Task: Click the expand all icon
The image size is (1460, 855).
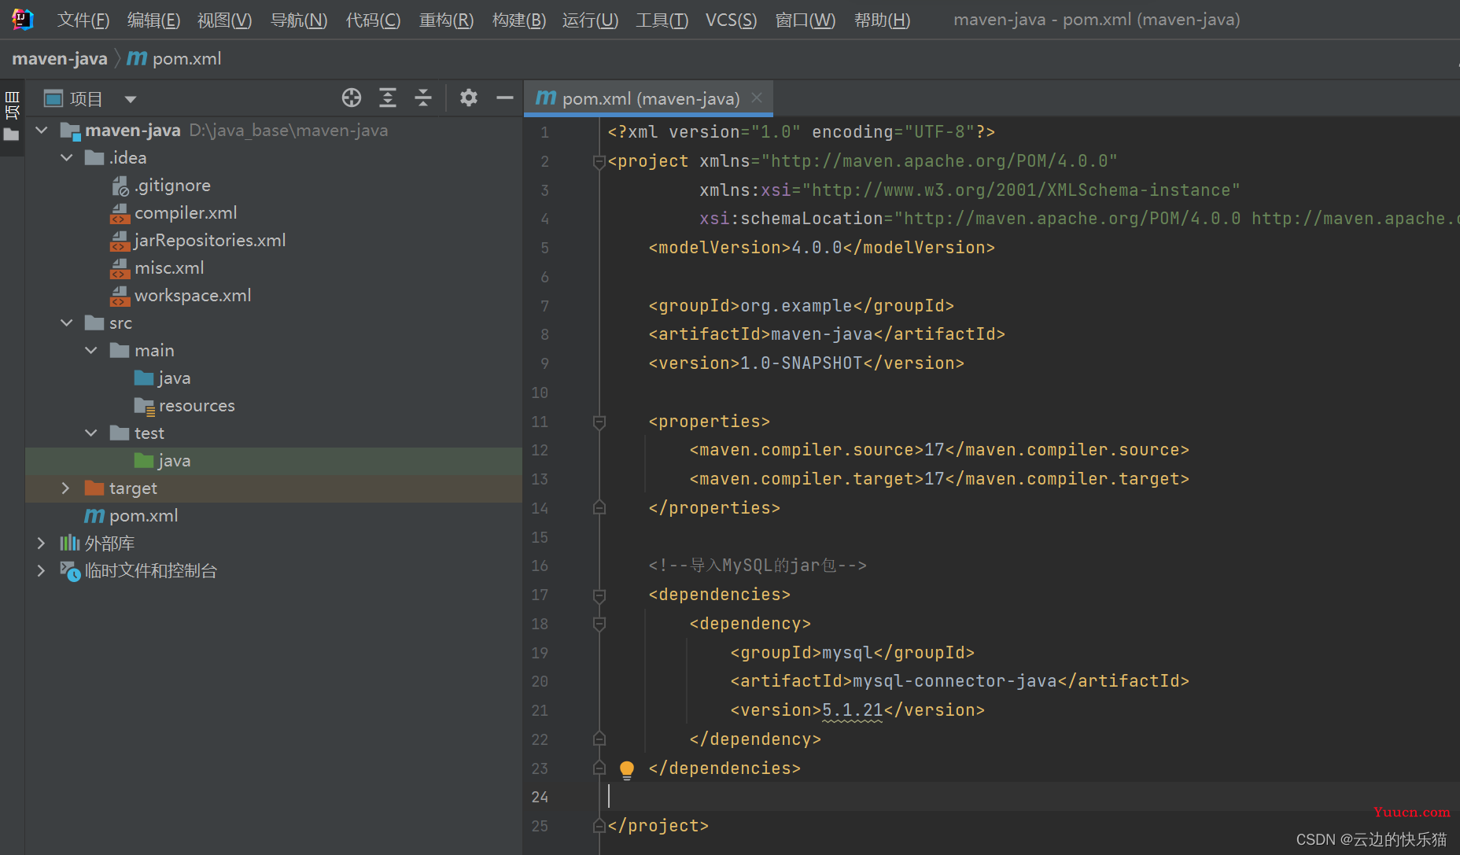Action: click(388, 98)
